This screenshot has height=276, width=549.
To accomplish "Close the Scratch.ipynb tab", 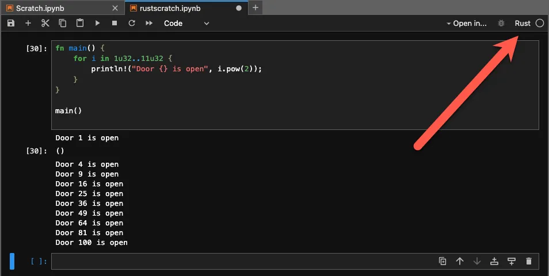I will (115, 8).
